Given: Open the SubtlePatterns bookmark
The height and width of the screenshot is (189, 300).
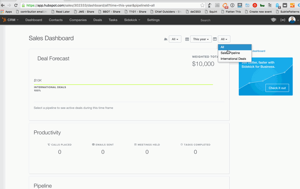Looking at the screenshot, I should (288, 12).
